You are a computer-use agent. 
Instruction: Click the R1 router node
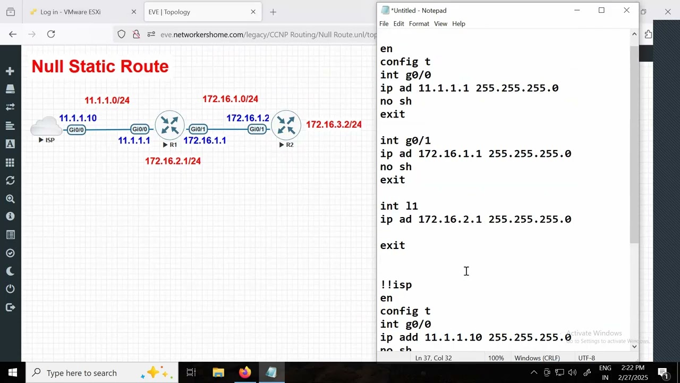click(x=169, y=126)
